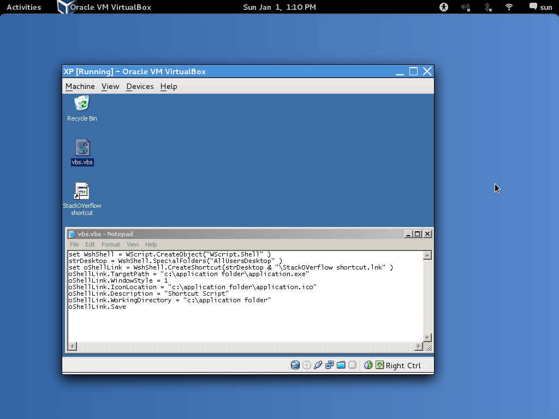Open the shared folders status icon
This screenshot has height=419, width=559.
(x=341, y=365)
